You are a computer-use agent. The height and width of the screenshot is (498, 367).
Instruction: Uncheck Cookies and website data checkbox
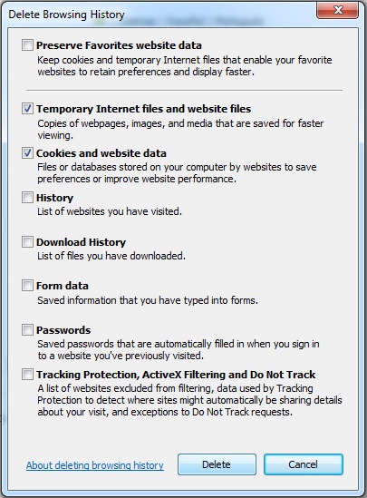pyautogui.click(x=27, y=153)
